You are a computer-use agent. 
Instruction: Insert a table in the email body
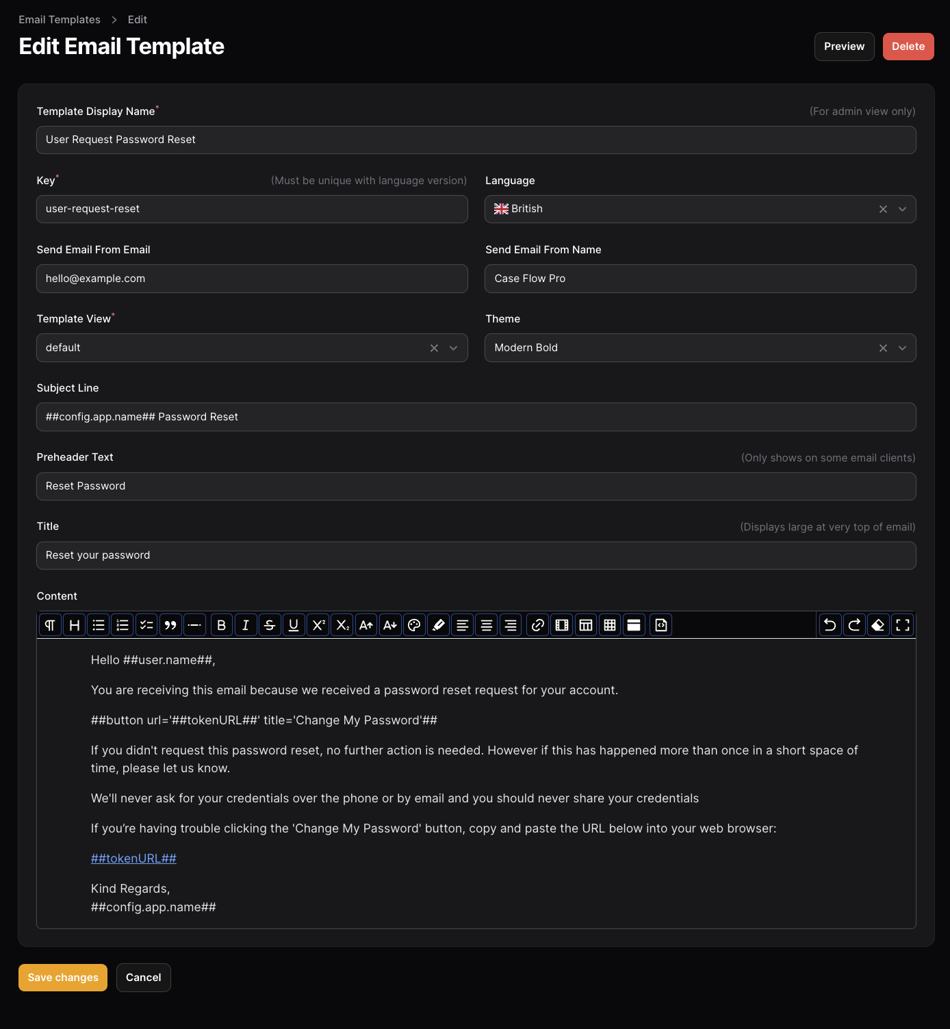[x=609, y=624]
